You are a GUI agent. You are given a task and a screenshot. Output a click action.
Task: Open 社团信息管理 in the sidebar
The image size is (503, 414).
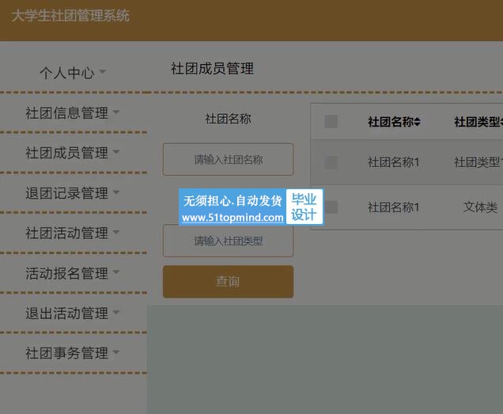tap(66, 112)
